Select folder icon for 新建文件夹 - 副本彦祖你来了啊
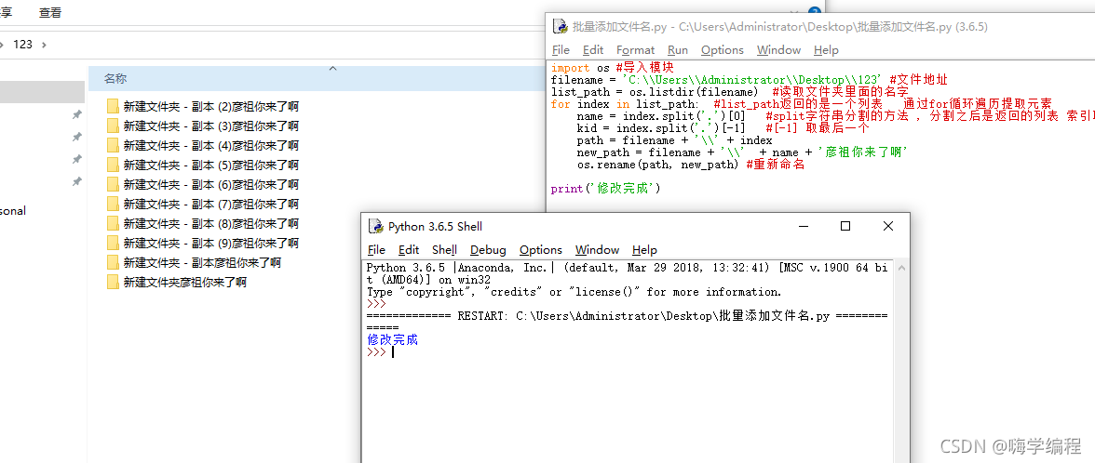This screenshot has width=1095, height=463. [x=114, y=263]
